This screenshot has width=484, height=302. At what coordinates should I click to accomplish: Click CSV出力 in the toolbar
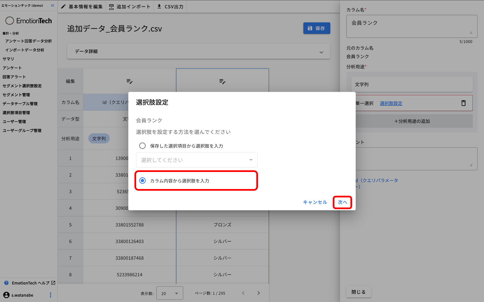170,6
